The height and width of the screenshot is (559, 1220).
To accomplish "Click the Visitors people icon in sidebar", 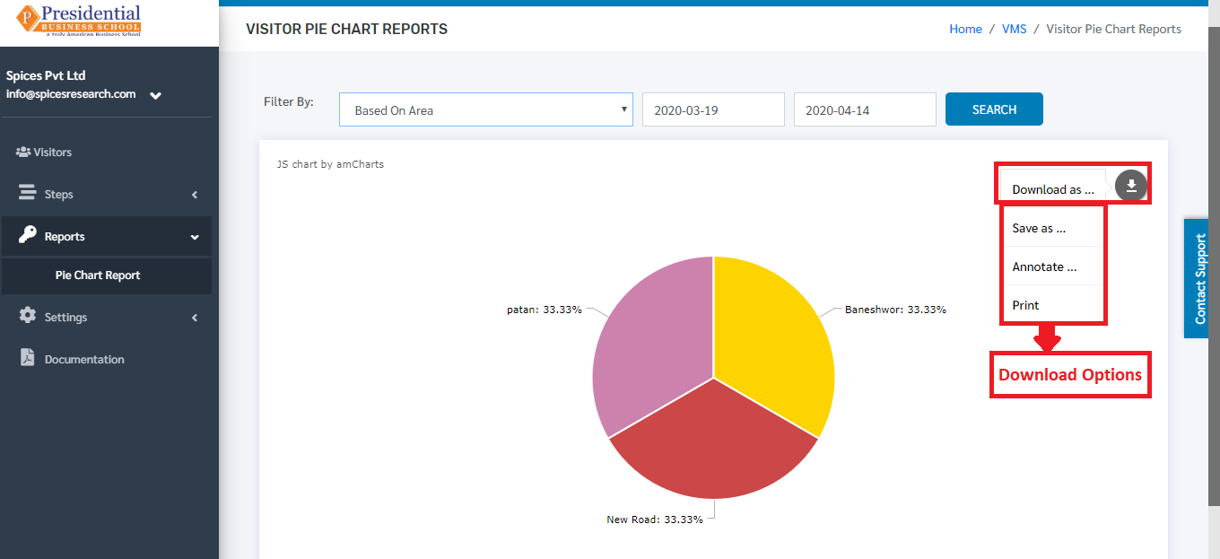I will tap(23, 152).
